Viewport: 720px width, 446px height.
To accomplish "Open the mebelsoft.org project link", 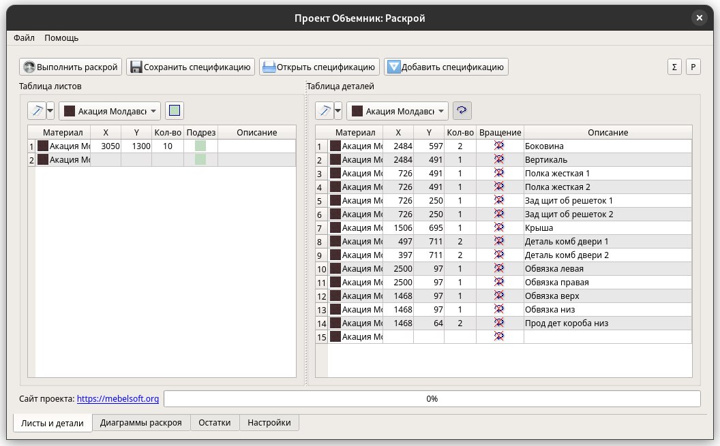I will coord(118,398).
